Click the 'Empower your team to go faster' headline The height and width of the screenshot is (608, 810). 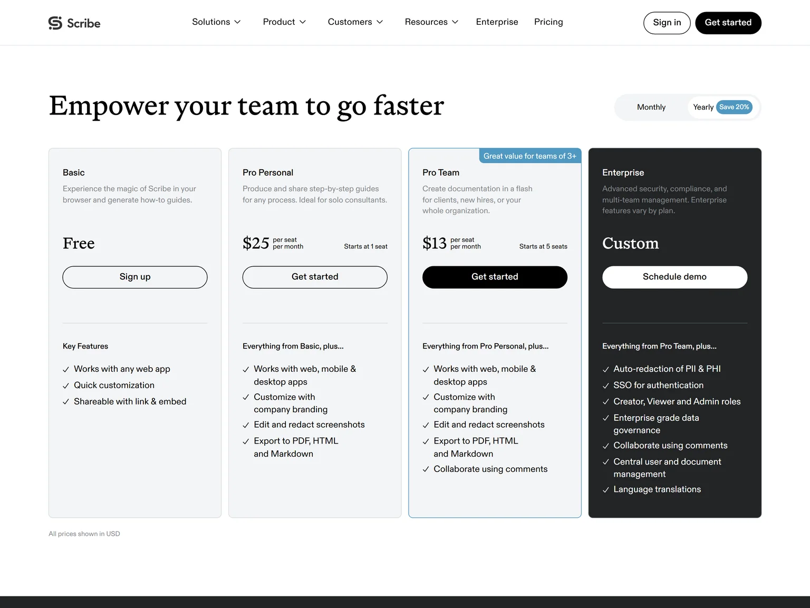pyautogui.click(x=247, y=106)
